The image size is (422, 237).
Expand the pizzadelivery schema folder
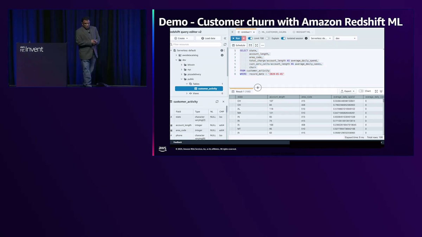(181, 74)
